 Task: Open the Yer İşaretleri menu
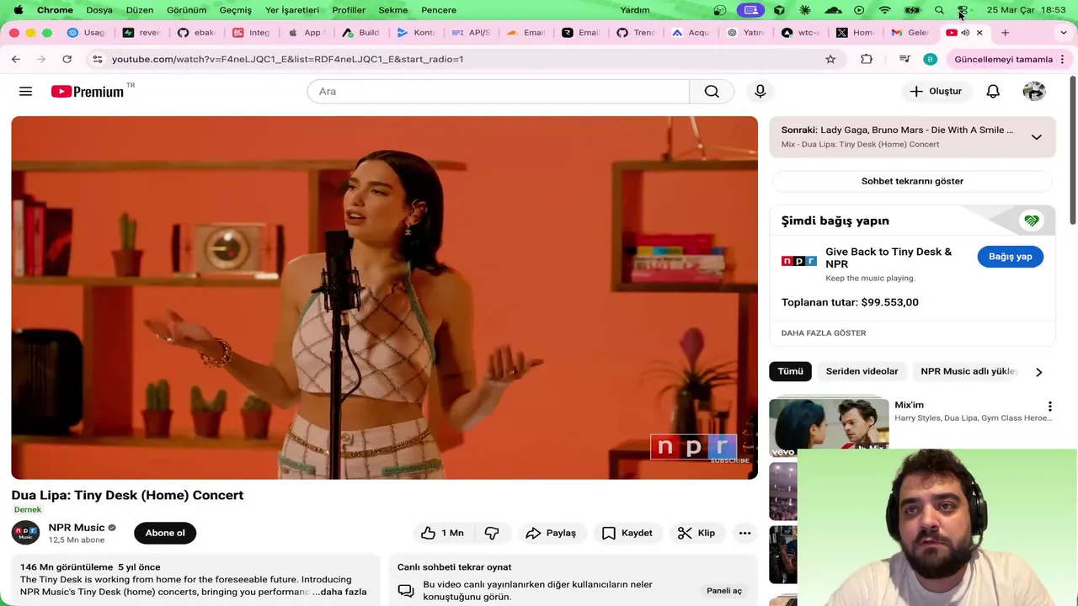[x=291, y=10]
